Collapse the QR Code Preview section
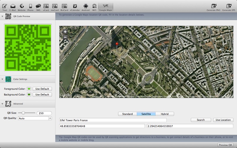 tap(2, 16)
